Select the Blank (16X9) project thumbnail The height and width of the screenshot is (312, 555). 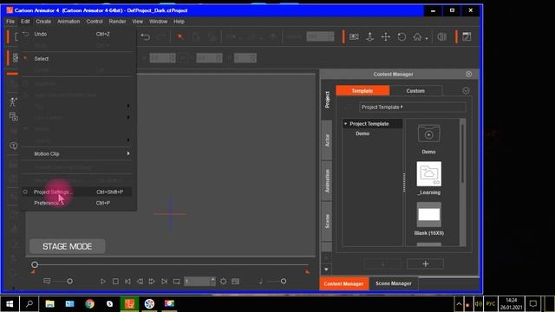click(x=428, y=214)
